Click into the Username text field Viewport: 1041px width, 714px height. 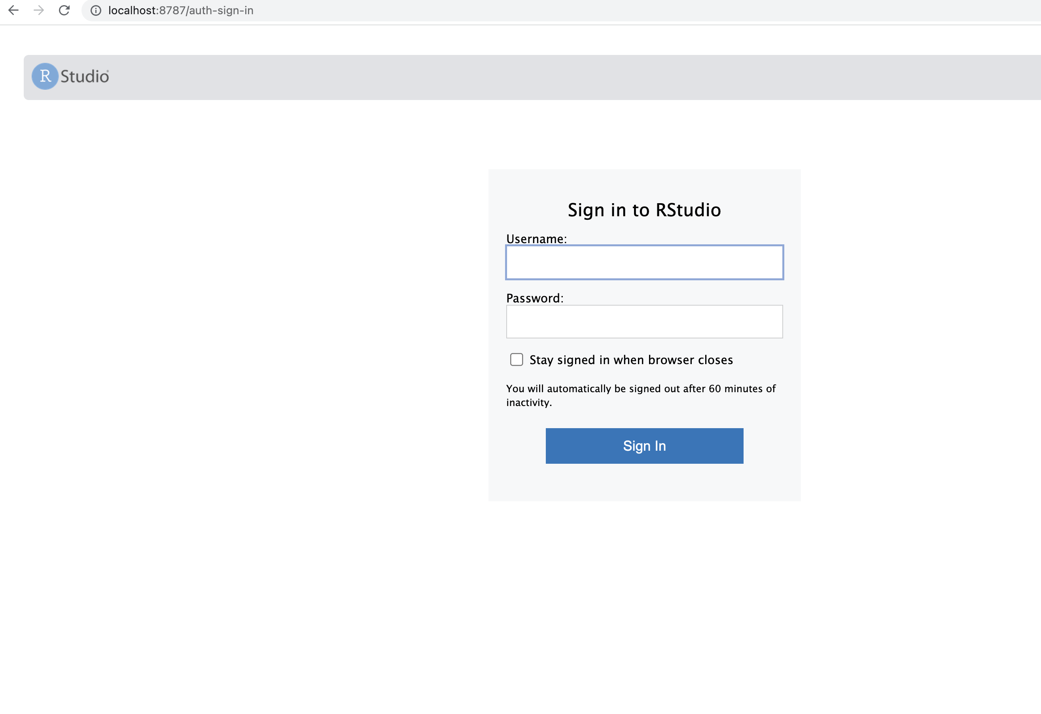coord(644,263)
